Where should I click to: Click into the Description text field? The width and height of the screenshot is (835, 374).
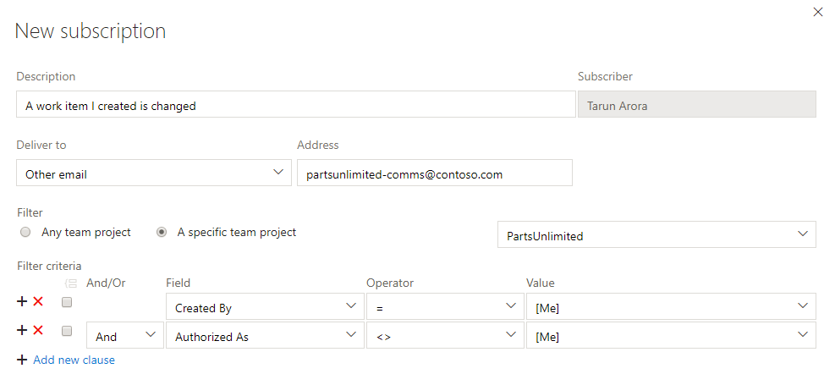tap(296, 104)
